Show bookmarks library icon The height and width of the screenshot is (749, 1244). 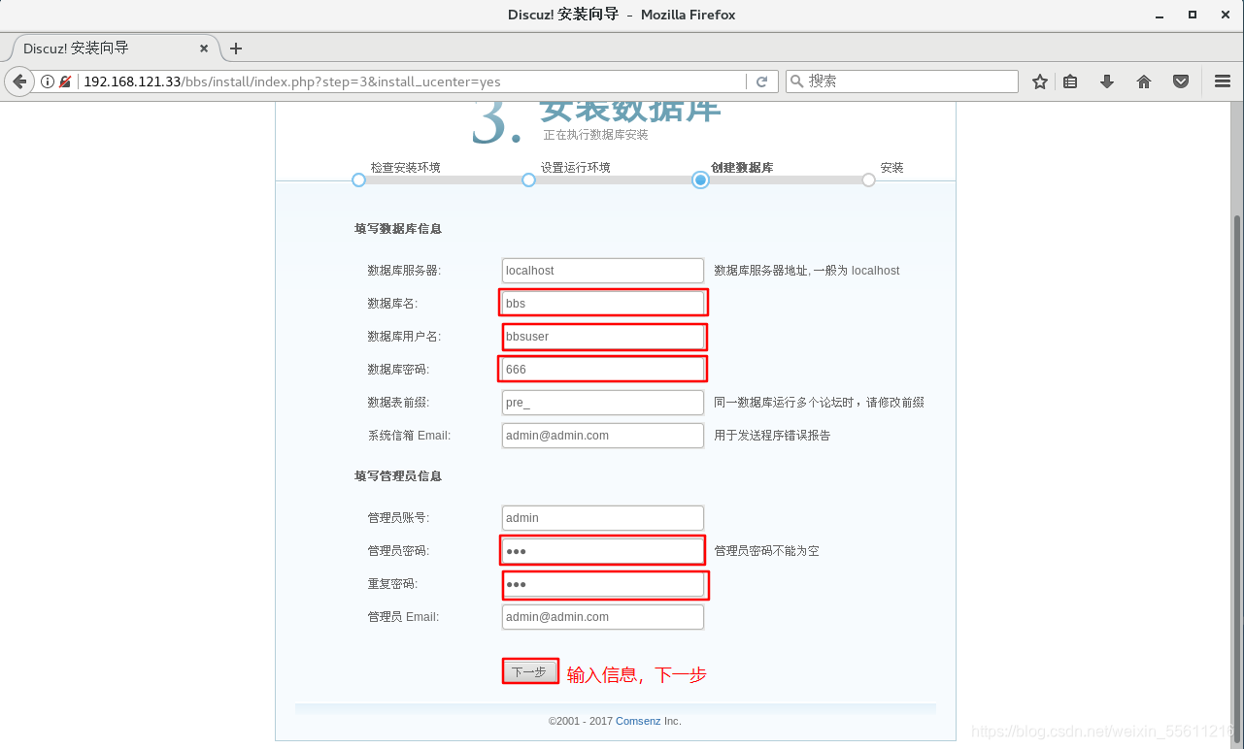[x=1070, y=81]
